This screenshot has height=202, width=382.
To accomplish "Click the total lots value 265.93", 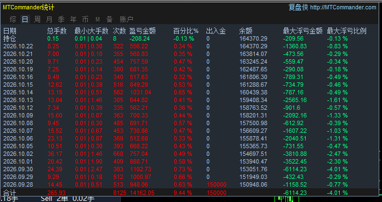I will 57,193.
